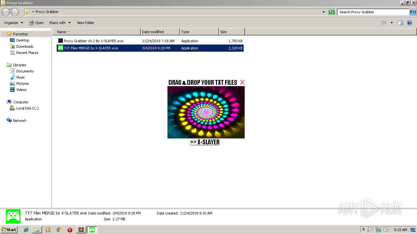Click the 3/4/2018 9:28 PM date cell
This screenshot has width=417, height=234.
pos(156,48)
